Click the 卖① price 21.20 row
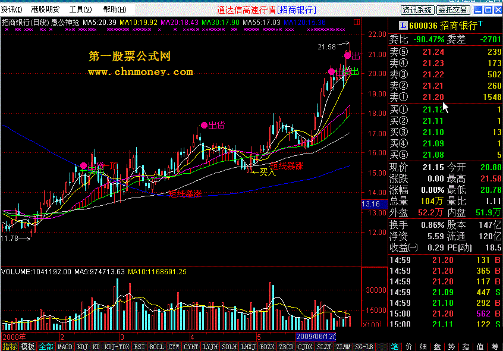Screen dimensions: 503x351 click(x=445, y=97)
